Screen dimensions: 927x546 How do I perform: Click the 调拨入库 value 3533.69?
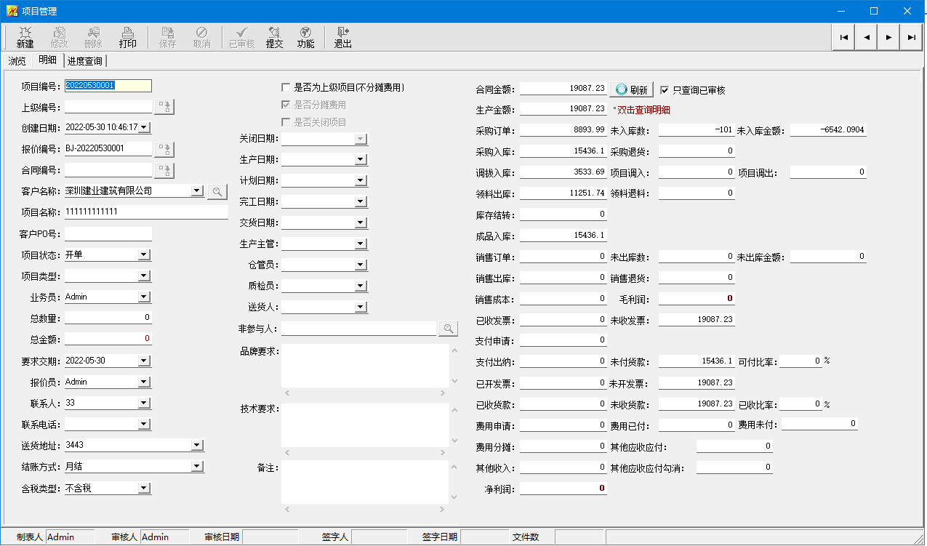563,172
